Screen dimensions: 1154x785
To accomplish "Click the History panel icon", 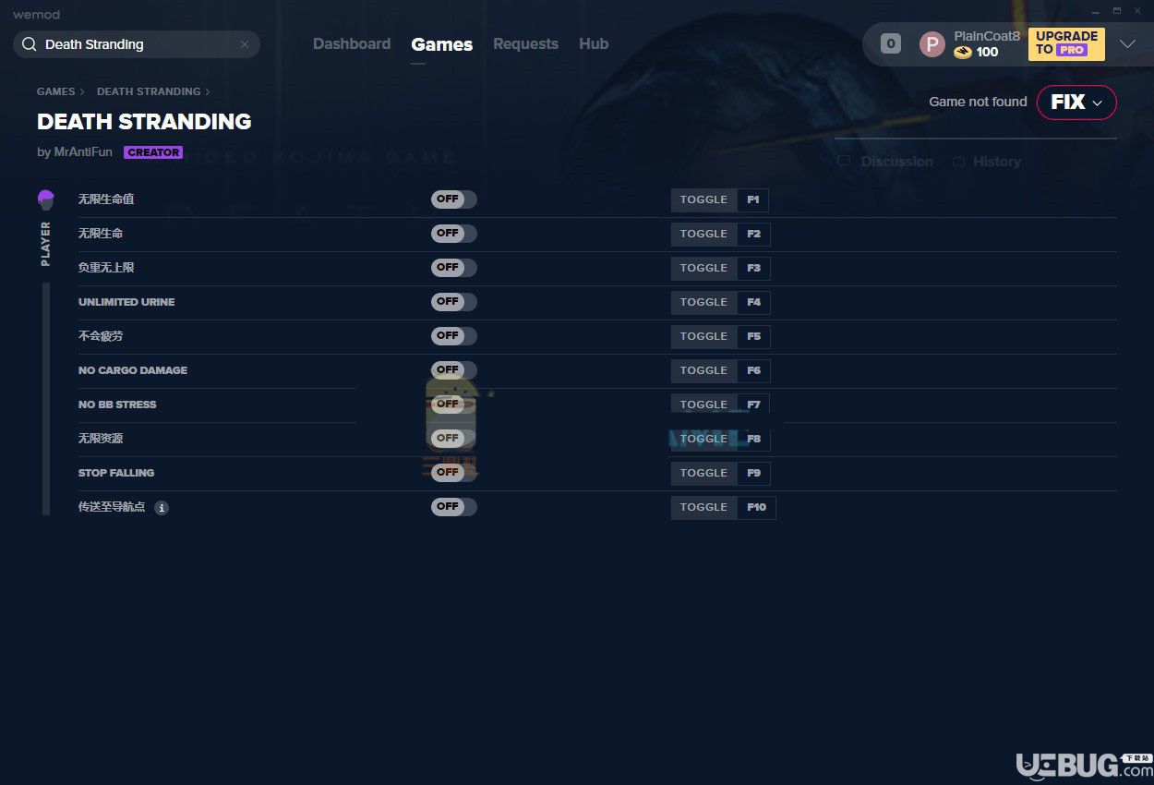I will [959, 162].
